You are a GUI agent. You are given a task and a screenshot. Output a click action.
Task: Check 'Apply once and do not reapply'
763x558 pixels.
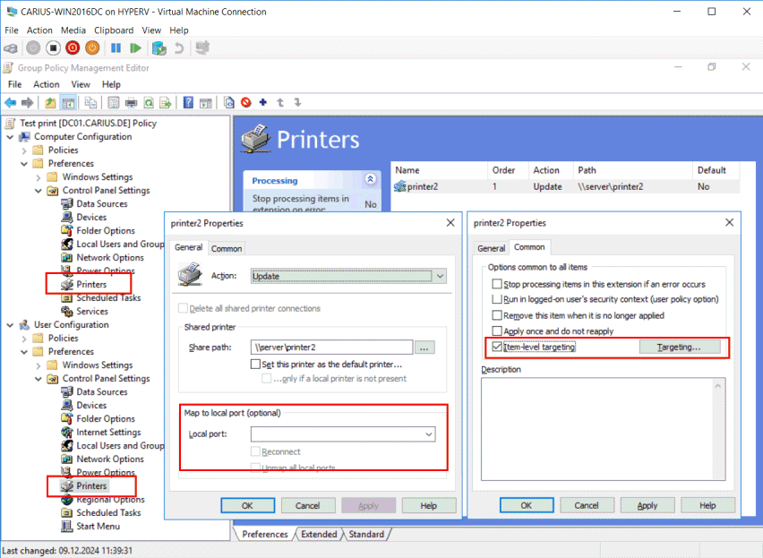click(x=497, y=331)
